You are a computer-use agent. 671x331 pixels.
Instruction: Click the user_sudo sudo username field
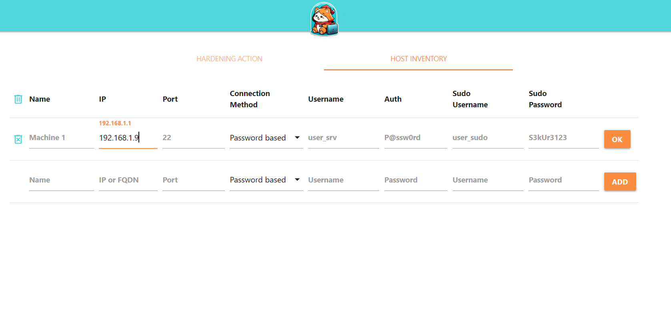[x=488, y=138]
